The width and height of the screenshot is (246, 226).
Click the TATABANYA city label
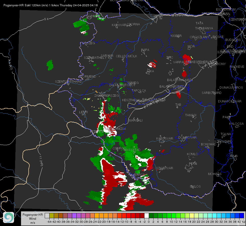[204, 28]
